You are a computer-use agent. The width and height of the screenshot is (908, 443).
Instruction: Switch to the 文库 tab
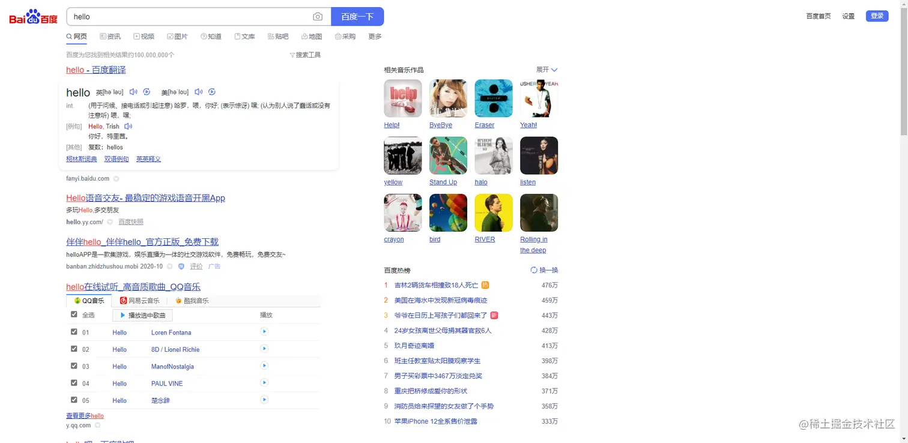click(244, 37)
